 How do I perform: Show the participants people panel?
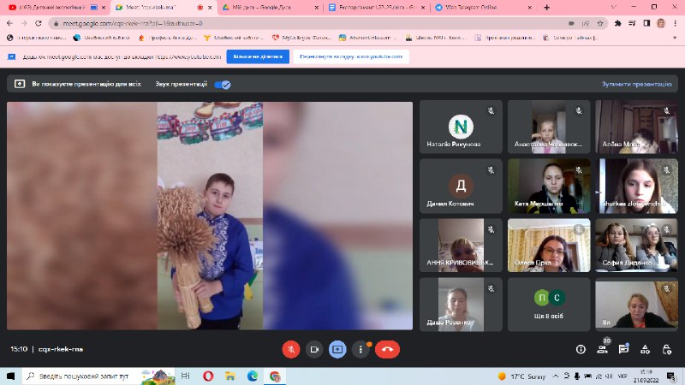(602, 349)
